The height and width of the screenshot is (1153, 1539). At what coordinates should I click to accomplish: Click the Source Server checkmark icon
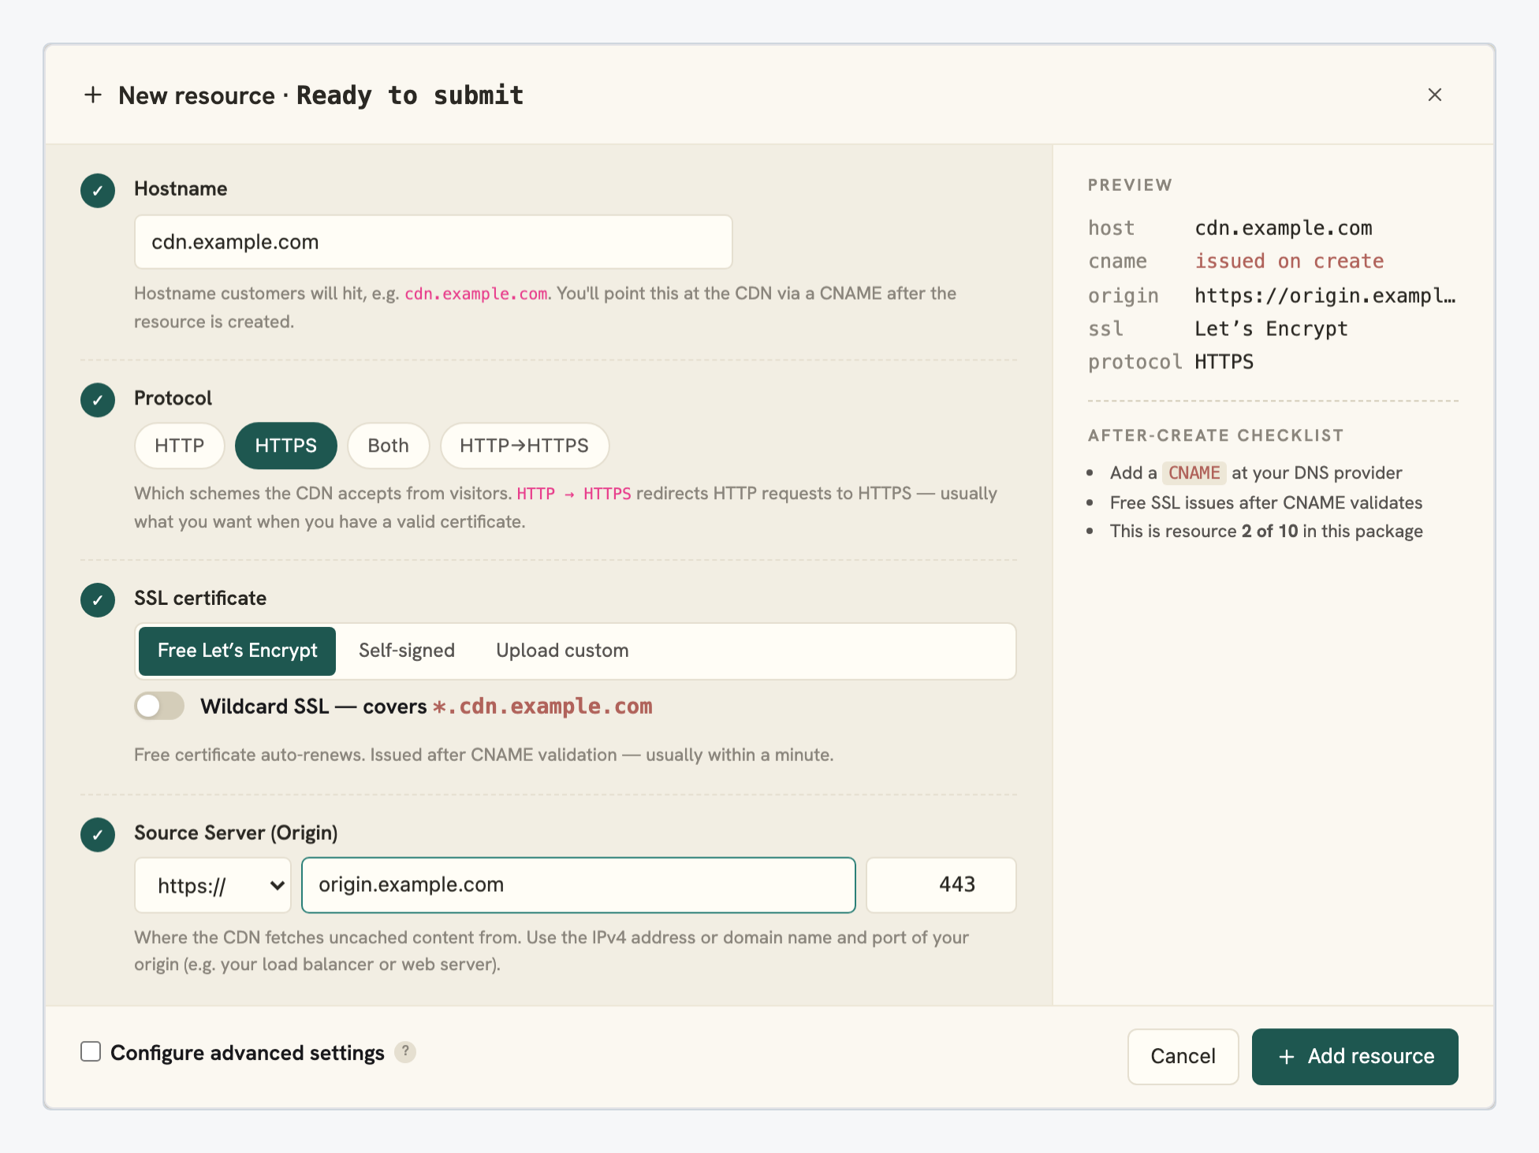tap(98, 834)
